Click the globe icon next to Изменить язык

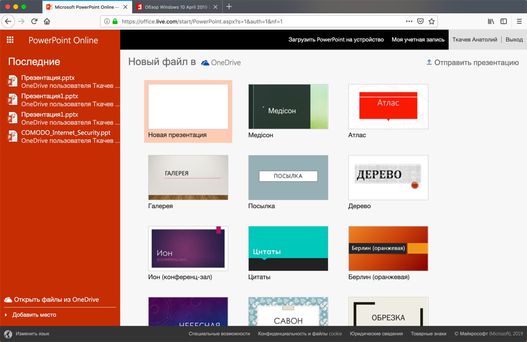(9, 333)
